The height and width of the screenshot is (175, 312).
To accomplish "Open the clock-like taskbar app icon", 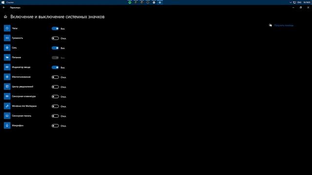I will coord(148,2).
